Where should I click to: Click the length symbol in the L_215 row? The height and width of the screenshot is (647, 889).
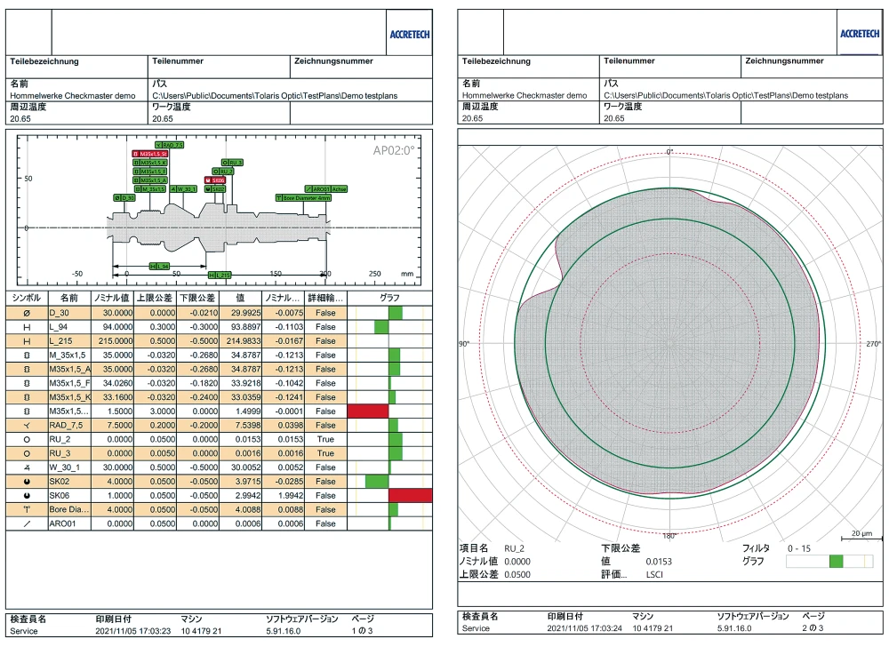click(27, 341)
